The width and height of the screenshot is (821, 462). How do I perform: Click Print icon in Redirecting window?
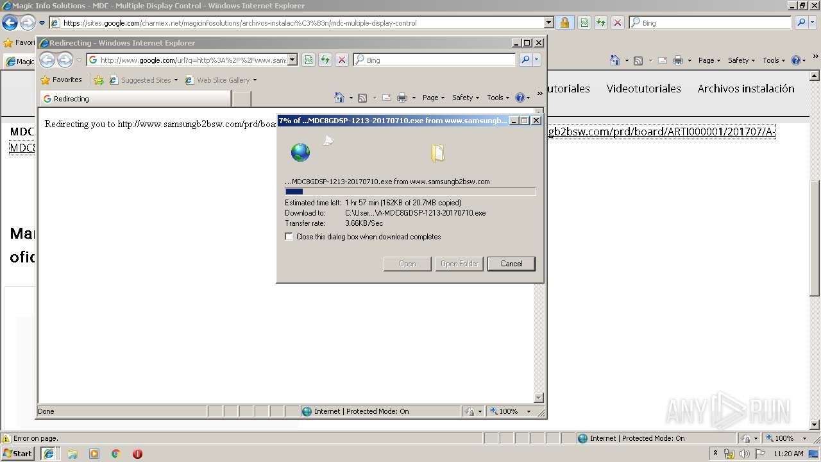(x=402, y=98)
